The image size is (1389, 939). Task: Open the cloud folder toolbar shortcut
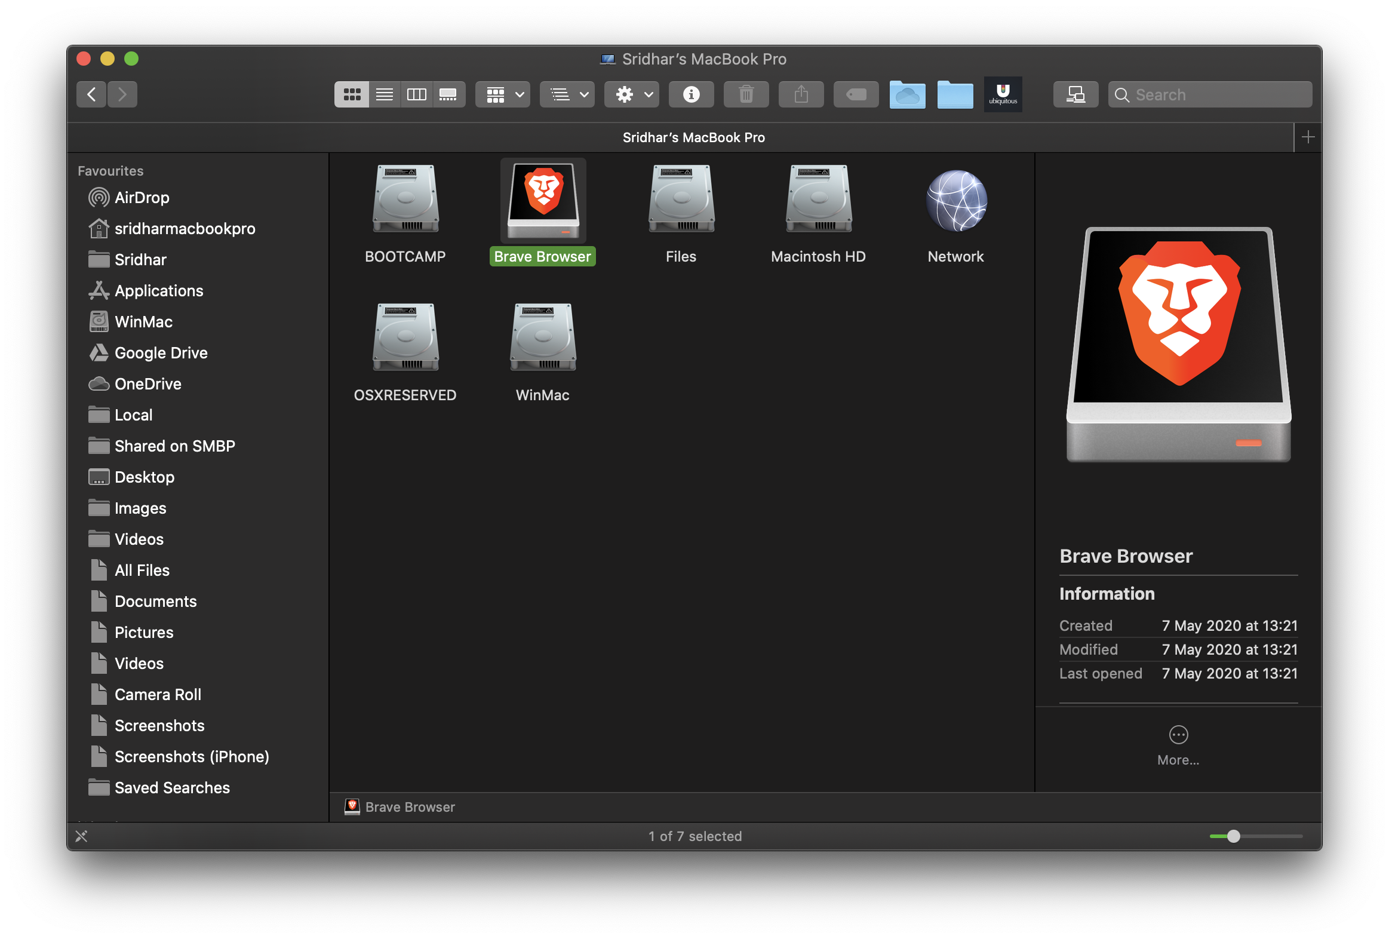coord(906,94)
